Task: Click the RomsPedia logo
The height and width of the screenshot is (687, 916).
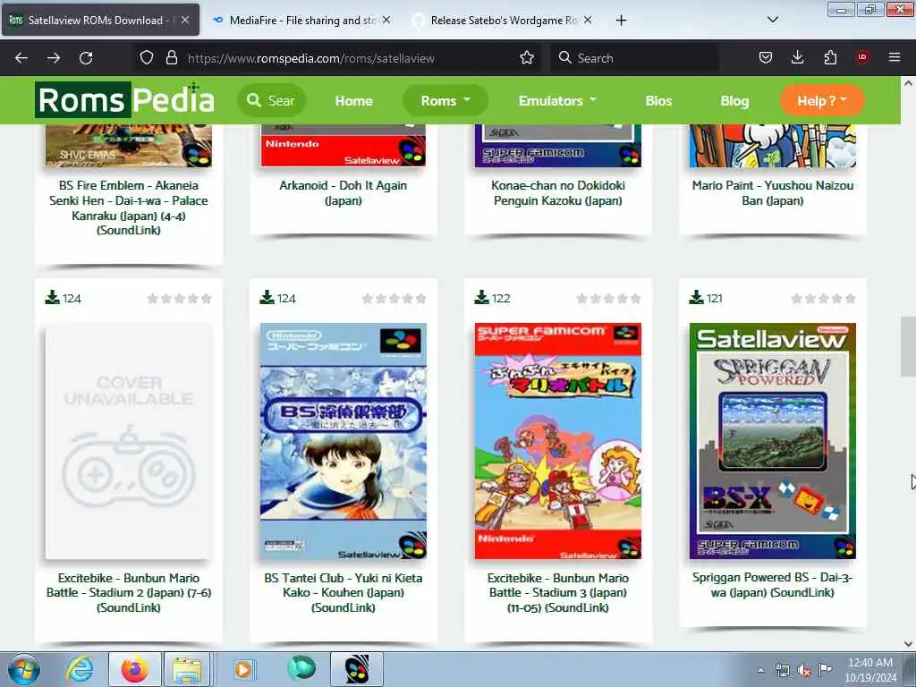Action: [x=124, y=99]
